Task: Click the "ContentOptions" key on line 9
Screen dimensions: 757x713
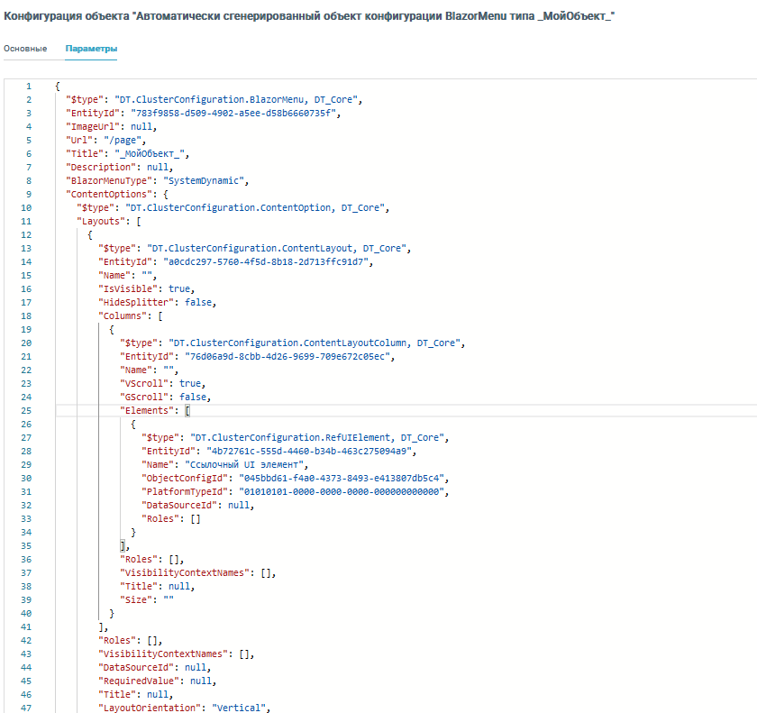Action: tap(104, 194)
